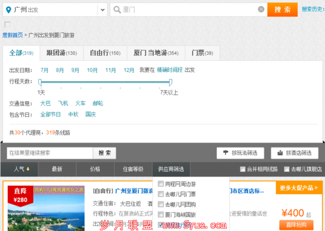325x231 pixels.
Task: Click the 319条线路 result count text
Action: [58, 133]
